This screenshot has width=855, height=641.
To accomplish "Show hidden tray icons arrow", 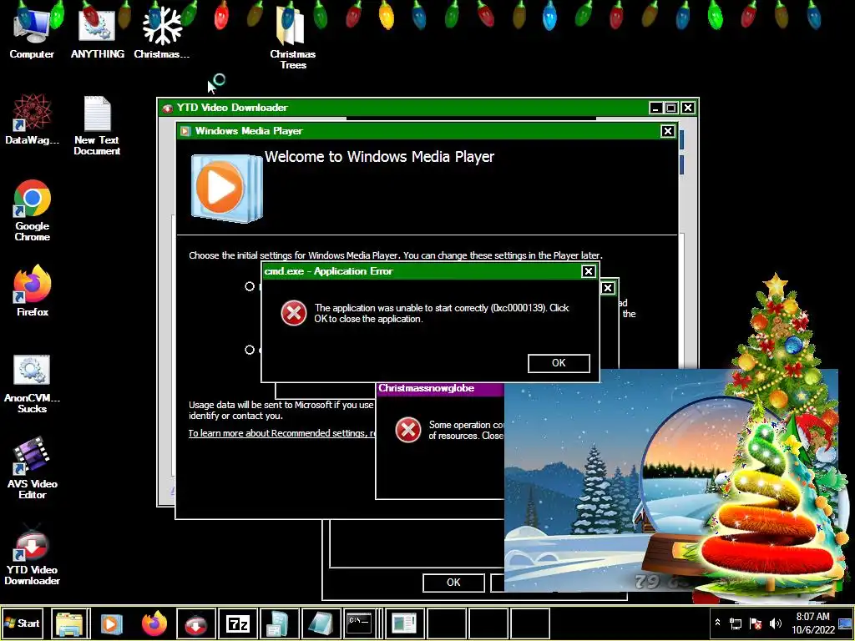I will coord(717,623).
